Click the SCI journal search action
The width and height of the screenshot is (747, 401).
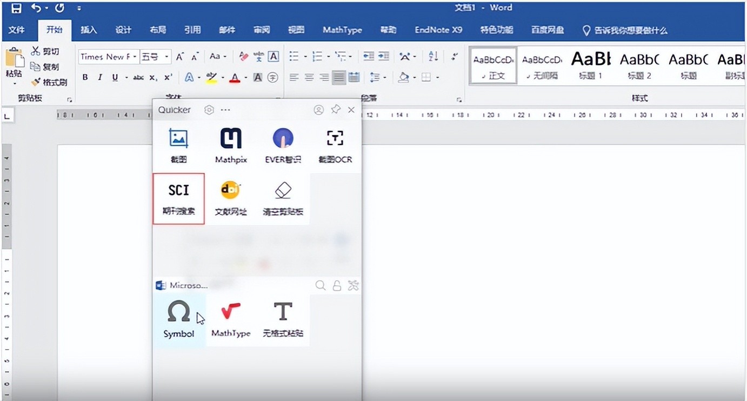pos(178,198)
